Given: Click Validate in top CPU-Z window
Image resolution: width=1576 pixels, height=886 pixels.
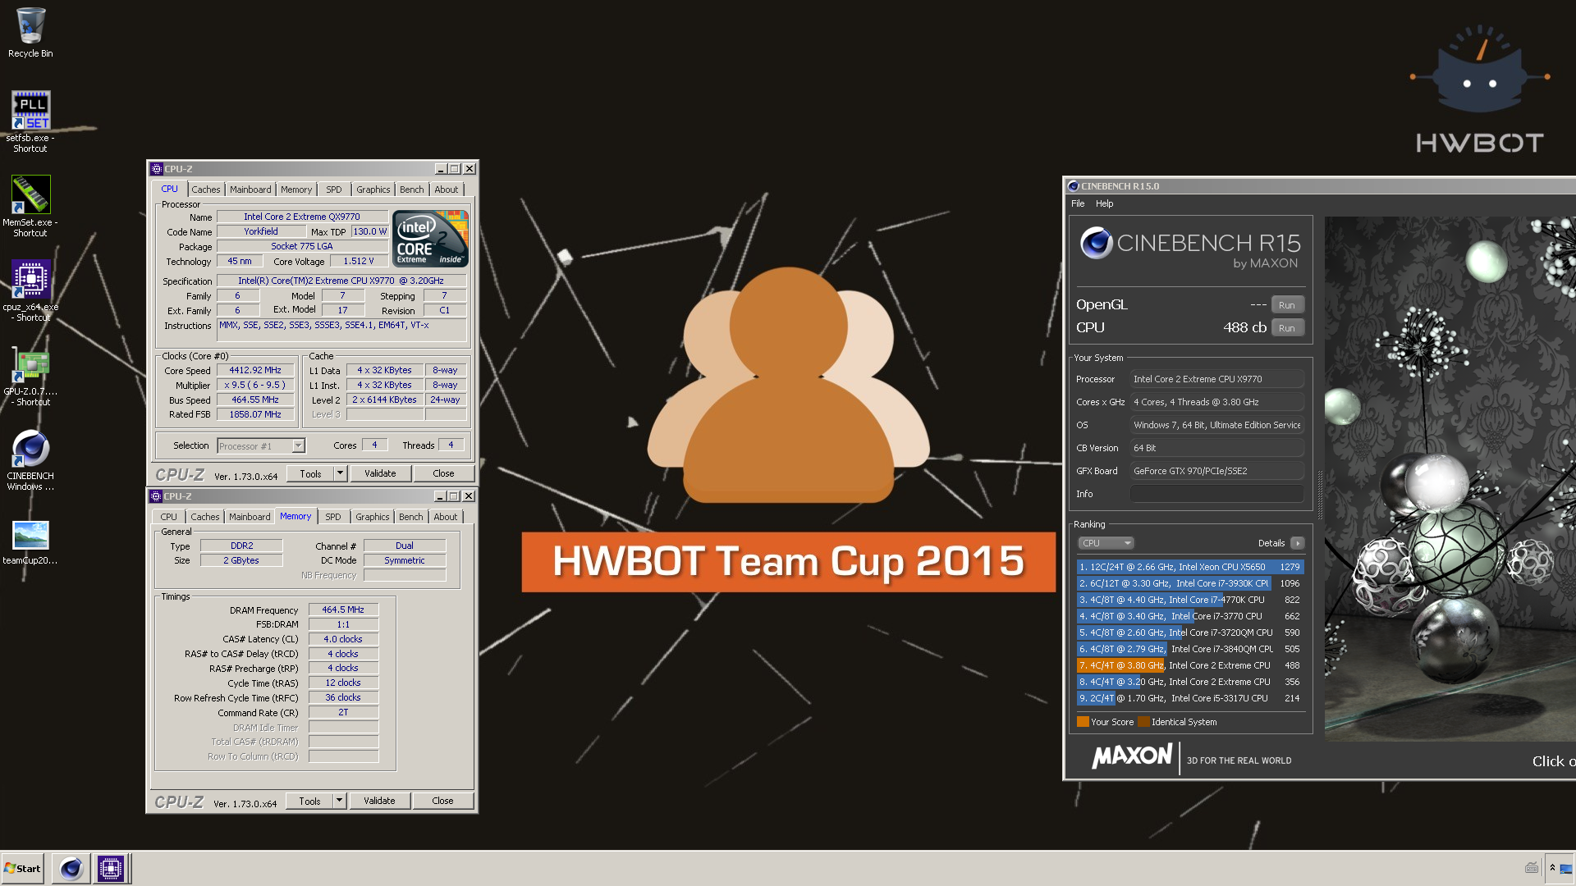Looking at the screenshot, I should coord(380,473).
